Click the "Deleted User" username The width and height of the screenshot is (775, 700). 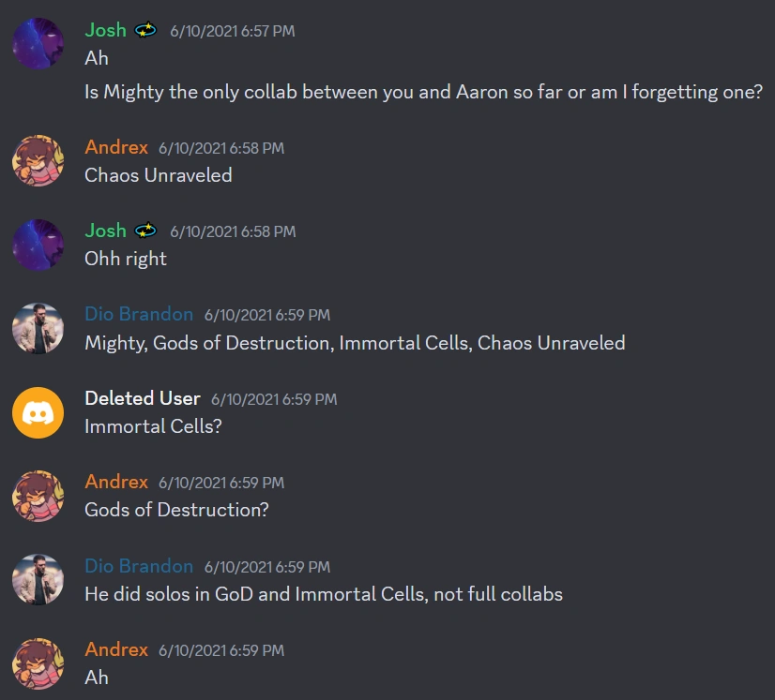143,398
